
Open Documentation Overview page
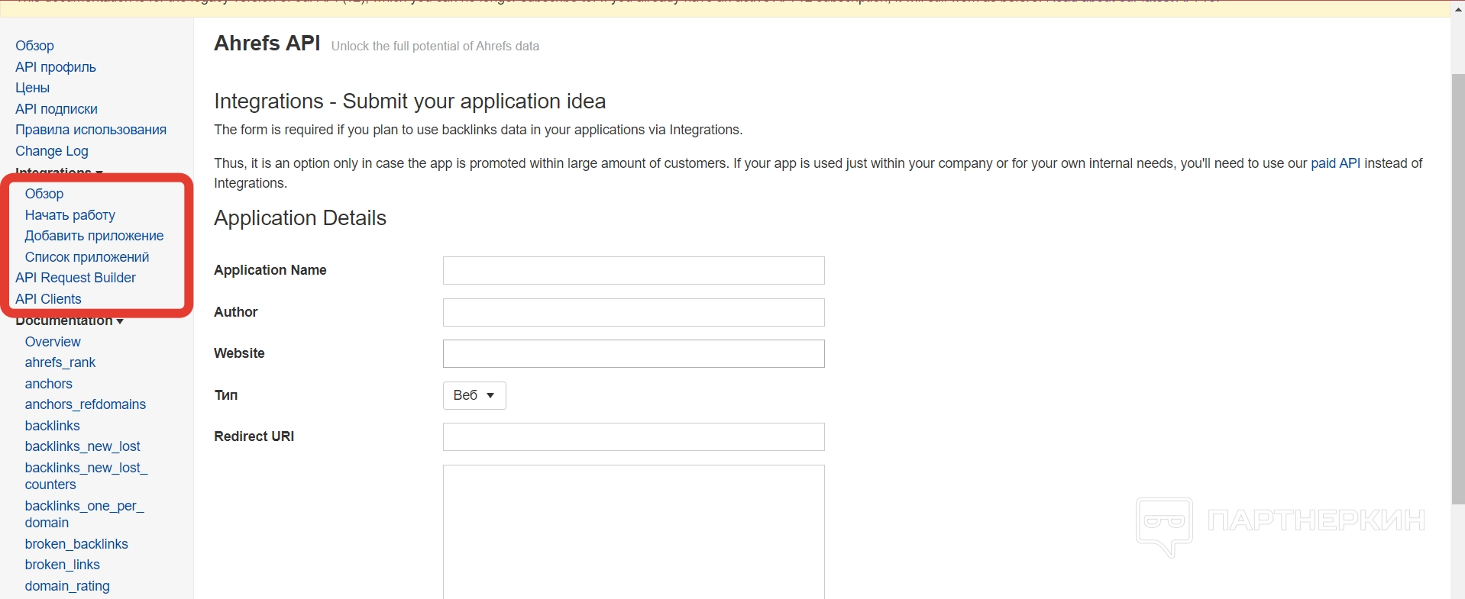tap(53, 342)
